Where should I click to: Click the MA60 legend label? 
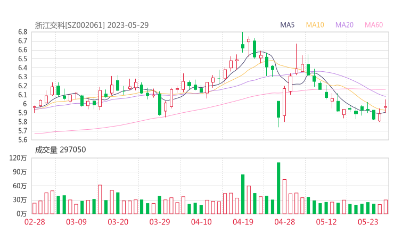[x=374, y=25]
